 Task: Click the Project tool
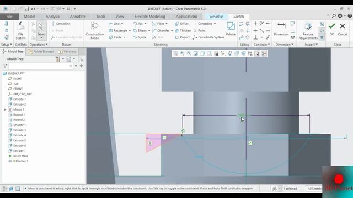[x=183, y=37]
